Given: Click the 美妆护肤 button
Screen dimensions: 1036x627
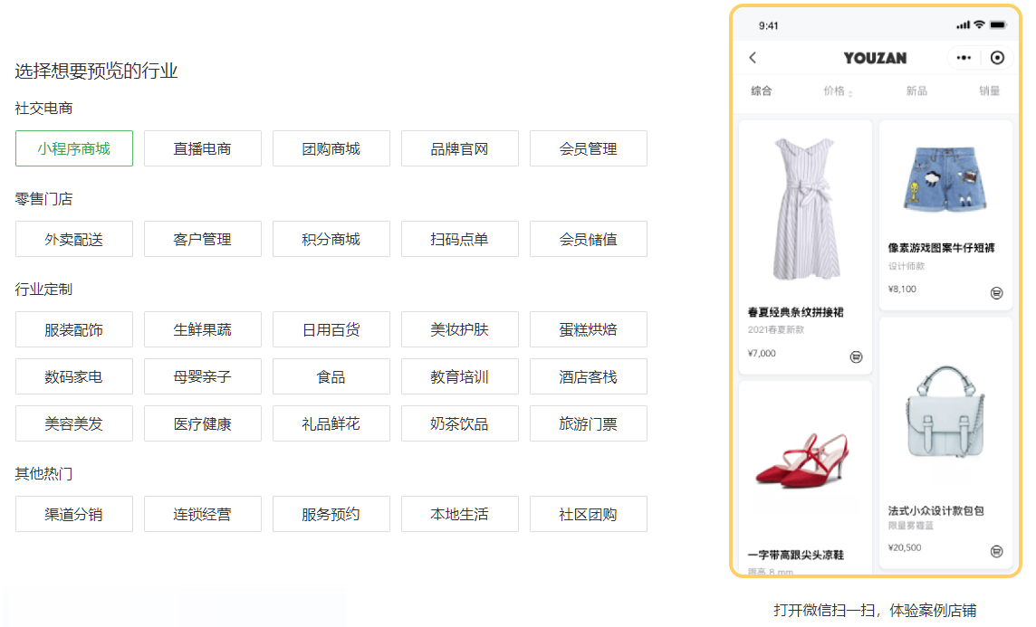Looking at the screenshot, I should pos(460,329).
